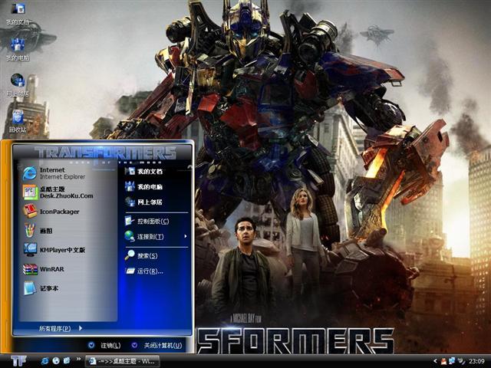Screen dimensions: 491x368
Task: Expand quick launch overflow chevron
Action: tap(78, 359)
